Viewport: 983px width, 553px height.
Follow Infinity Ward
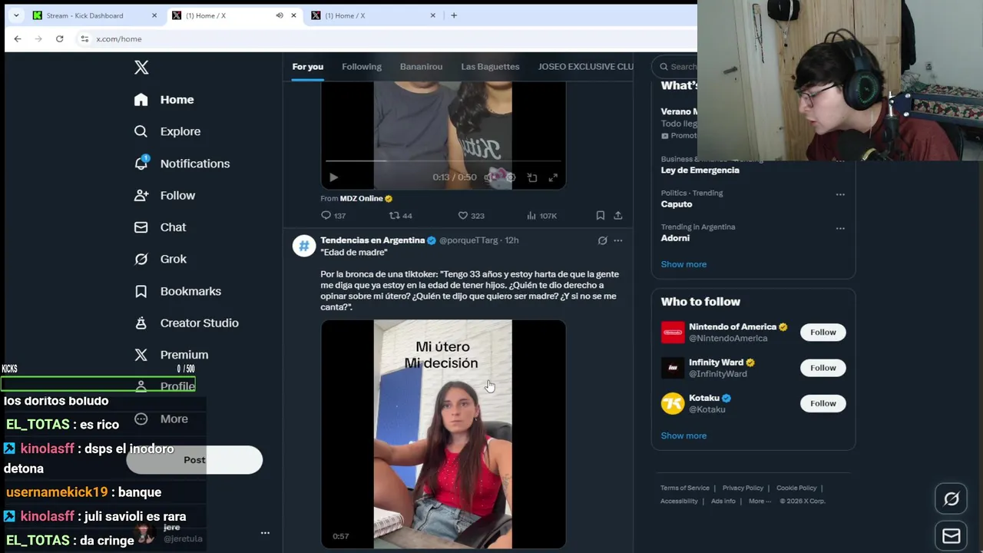(x=822, y=368)
